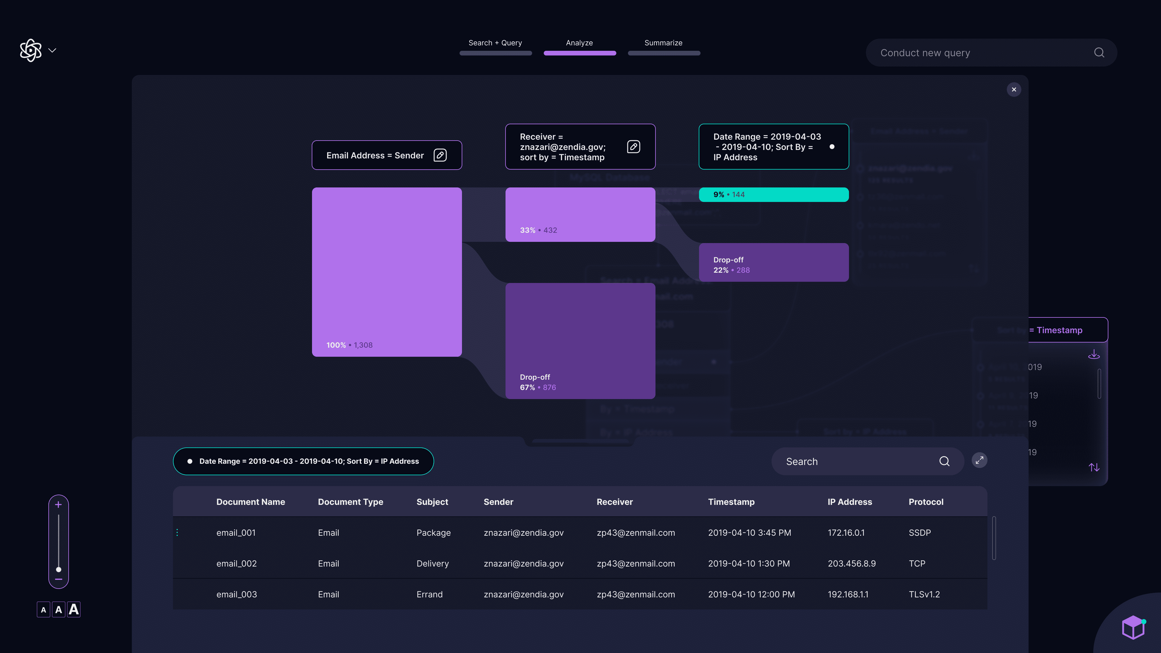Click the table search magnifier icon

(945, 461)
